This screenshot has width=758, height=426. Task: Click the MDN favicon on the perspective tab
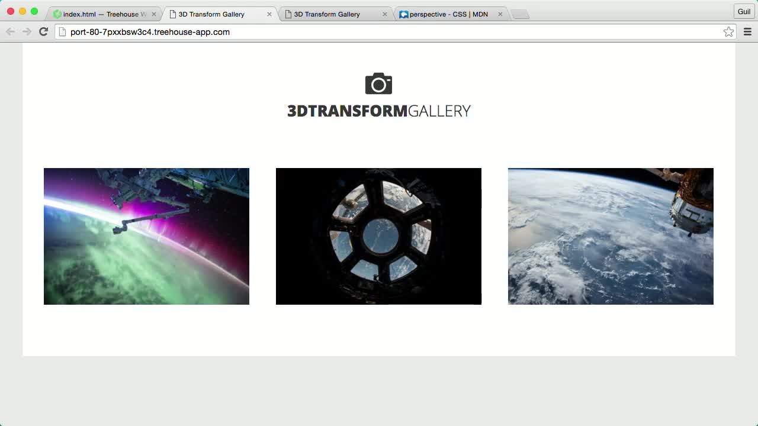(404, 12)
